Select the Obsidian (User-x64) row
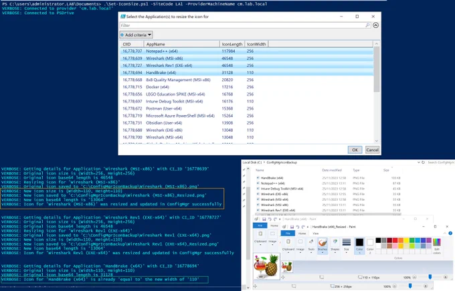455x291 pixels. tap(247, 123)
